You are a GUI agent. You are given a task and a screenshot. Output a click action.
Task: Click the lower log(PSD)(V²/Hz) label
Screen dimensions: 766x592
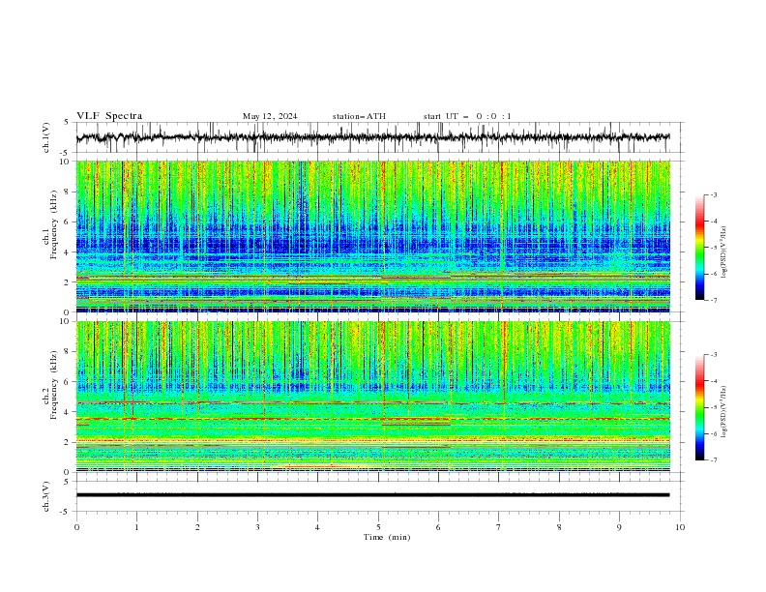pos(723,411)
